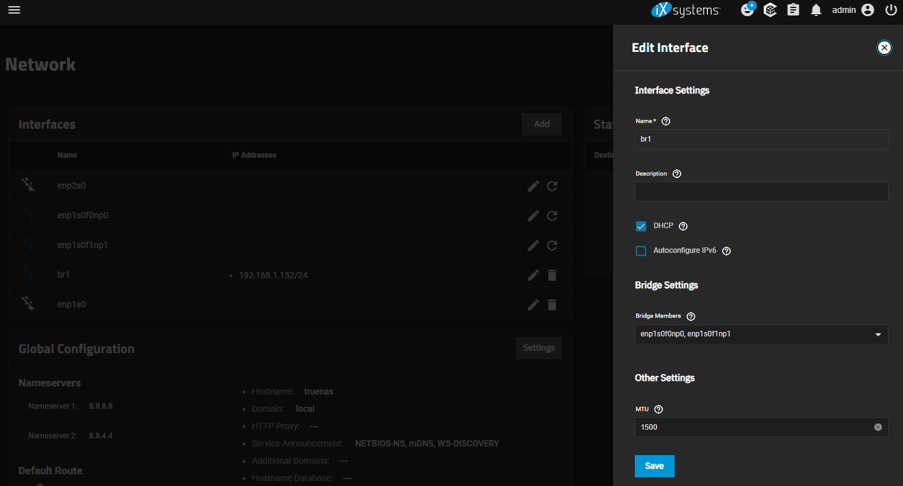Reset the enp2s0 interface configuration
Image resolution: width=903 pixels, height=486 pixels.
pos(552,186)
